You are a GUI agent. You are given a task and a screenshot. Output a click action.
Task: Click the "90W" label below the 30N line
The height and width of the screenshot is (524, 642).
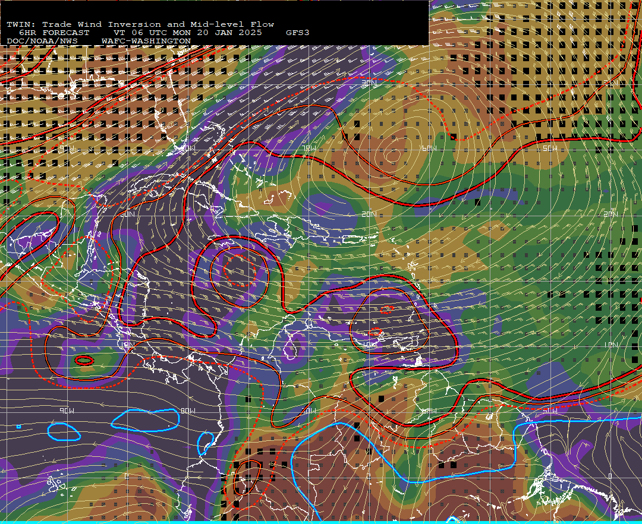click(68, 149)
